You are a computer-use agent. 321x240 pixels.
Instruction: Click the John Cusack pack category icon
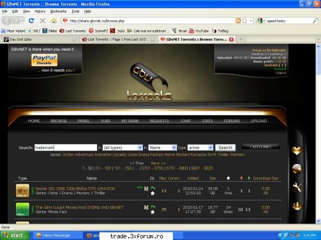click(23, 209)
